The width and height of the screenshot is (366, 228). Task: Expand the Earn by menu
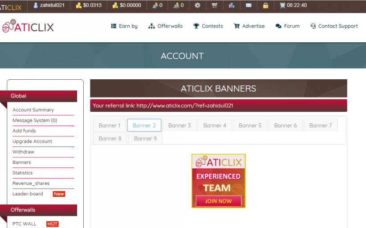[124, 26]
